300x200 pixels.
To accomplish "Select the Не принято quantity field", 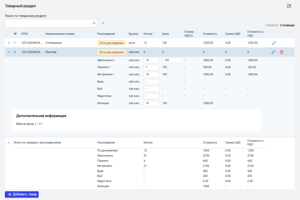I will 151,75.
